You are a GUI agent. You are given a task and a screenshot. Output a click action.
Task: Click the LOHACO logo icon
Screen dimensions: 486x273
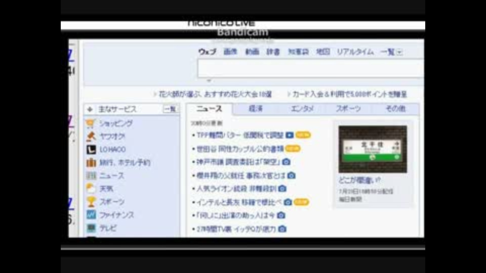(91, 150)
